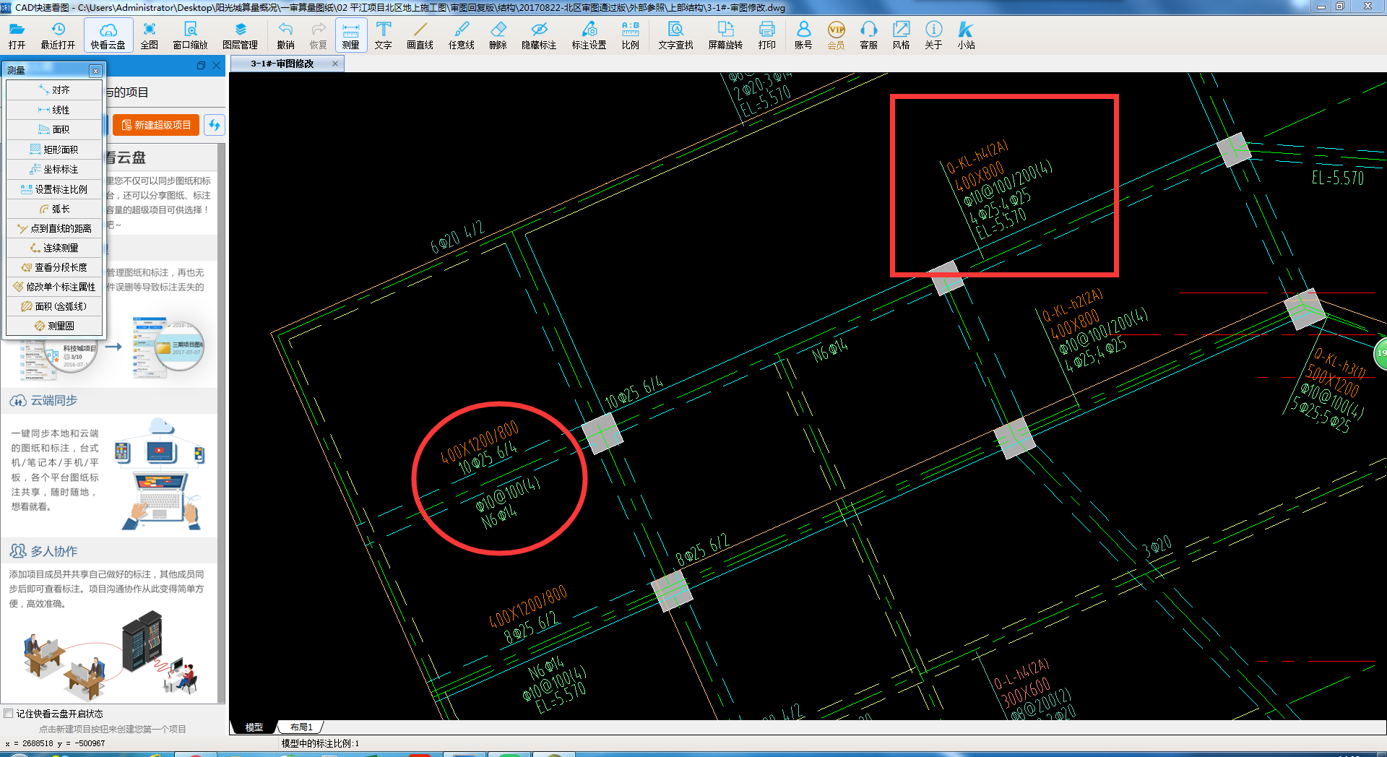The height and width of the screenshot is (757, 1387).
Task: Hide annotations with 隐藏标注
Action: (x=539, y=35)
